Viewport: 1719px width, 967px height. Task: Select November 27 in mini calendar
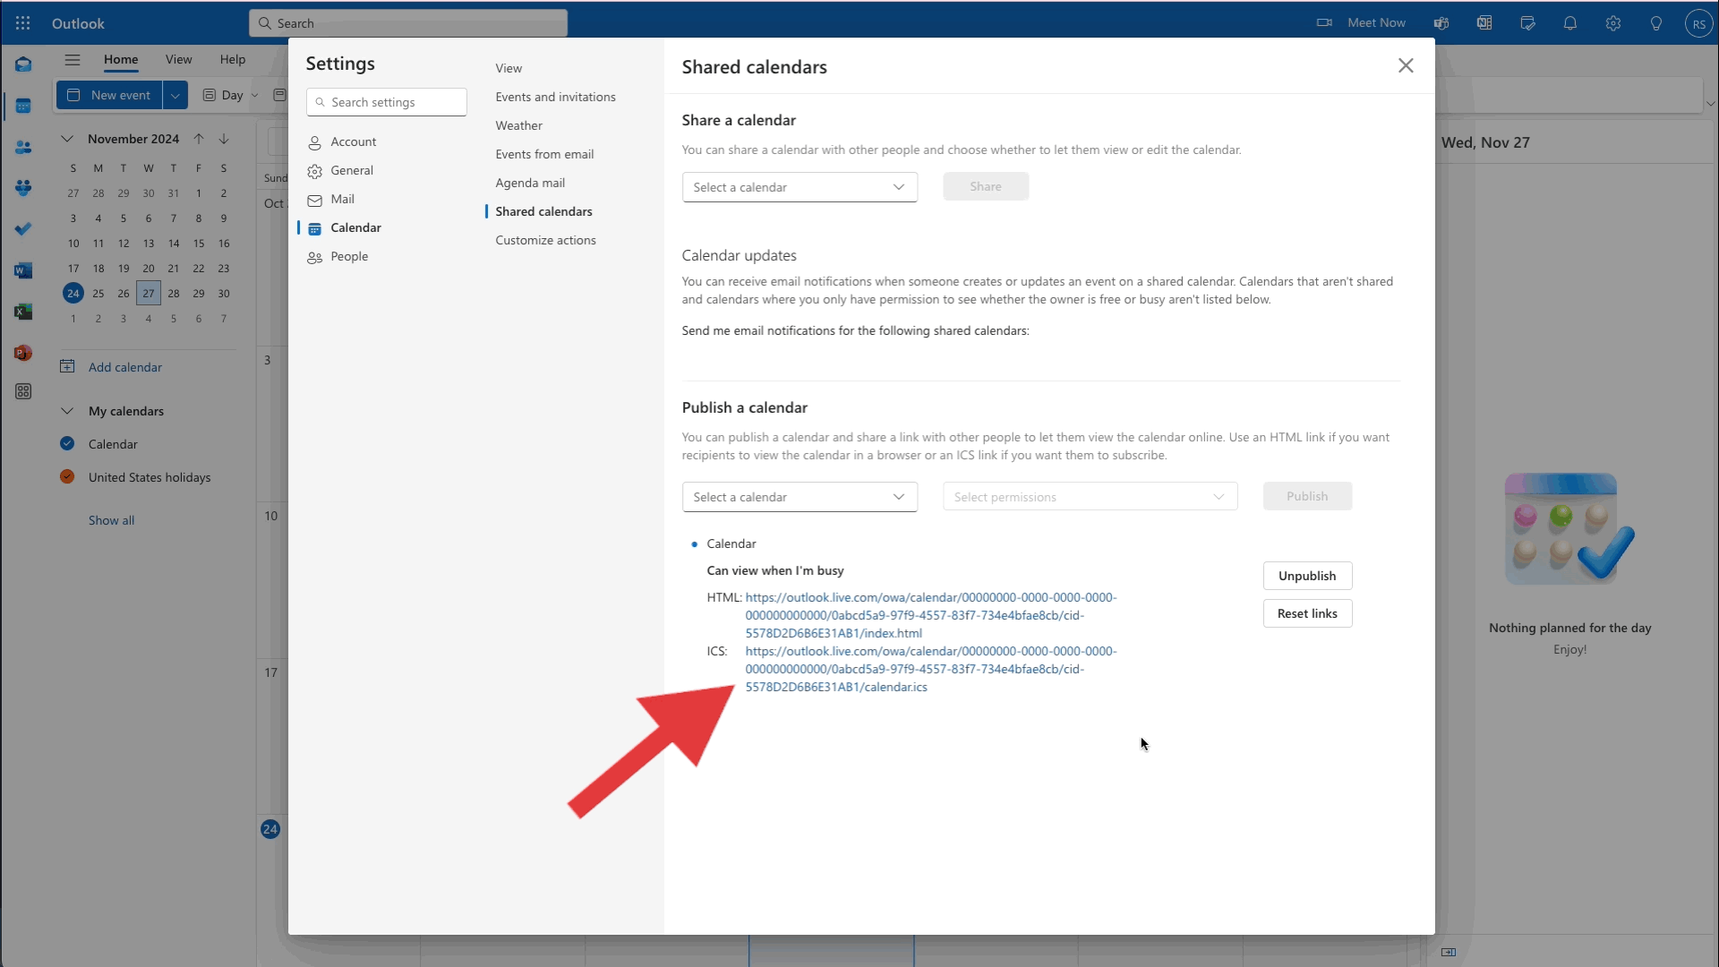149,293
